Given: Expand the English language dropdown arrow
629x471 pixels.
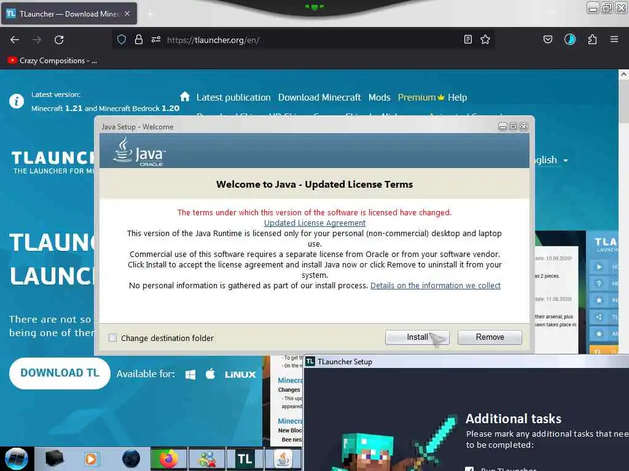Looking at the screenshot, I should coord(566,160).
